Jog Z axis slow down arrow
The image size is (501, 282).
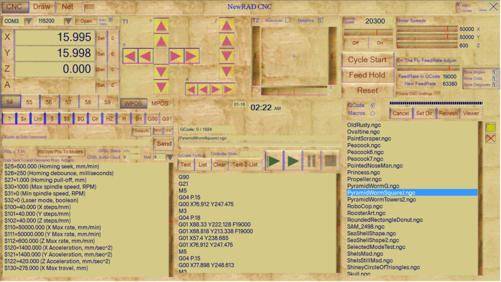click(226, 56)
